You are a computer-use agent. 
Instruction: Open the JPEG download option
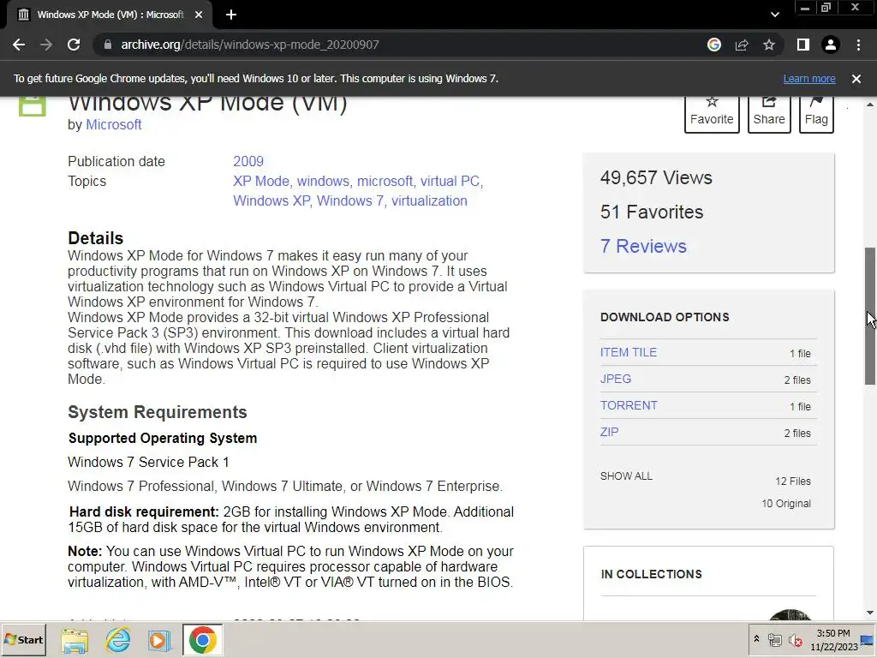click(615, 379)
